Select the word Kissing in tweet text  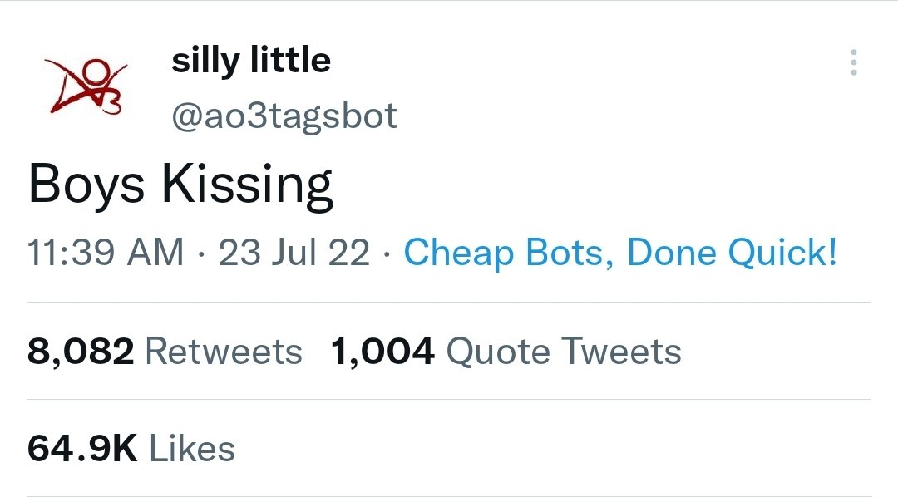(247, 185)
